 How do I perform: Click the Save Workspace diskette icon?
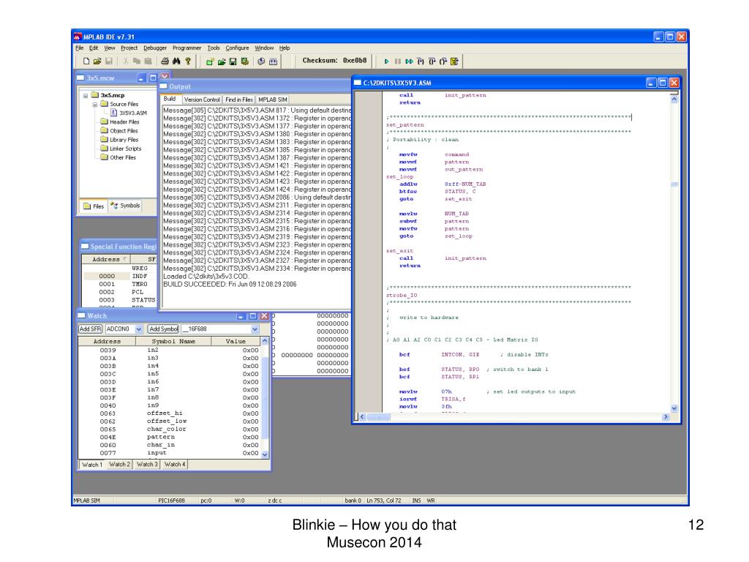click(233, 61)
